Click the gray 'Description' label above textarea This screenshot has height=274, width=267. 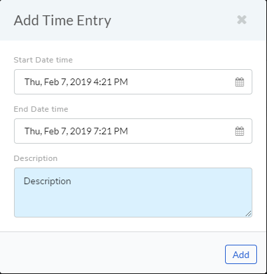(35, 158)
